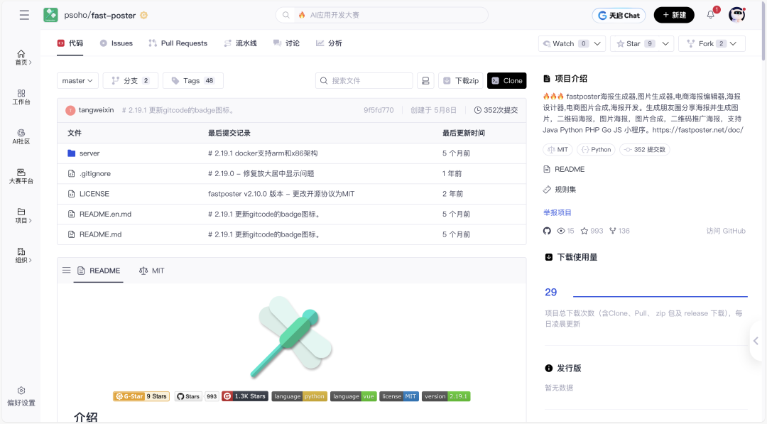Open 大赛平台 in sidebar
The width and height of the screenshot is (767, 424).
pyautogui.click(x=21, y=176)
